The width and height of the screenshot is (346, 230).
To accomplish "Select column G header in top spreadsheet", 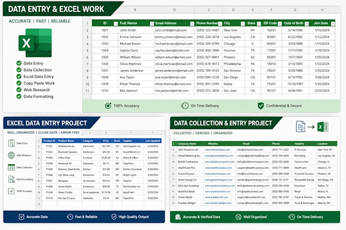I will tap(295, 10).
